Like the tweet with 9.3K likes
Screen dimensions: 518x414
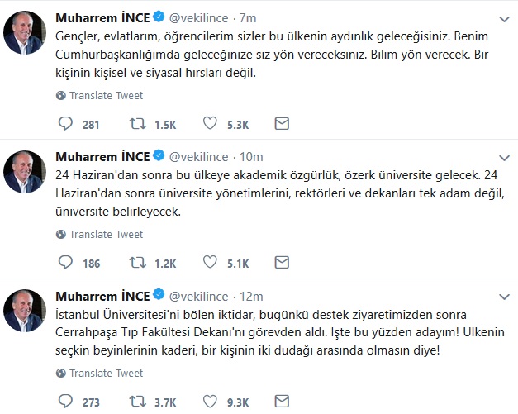[x=210, y=402]
